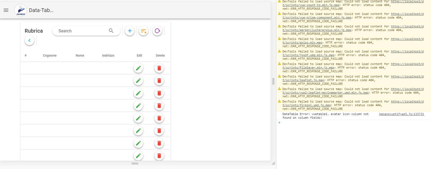Click the BVAD3 app logo

(21, 10)
